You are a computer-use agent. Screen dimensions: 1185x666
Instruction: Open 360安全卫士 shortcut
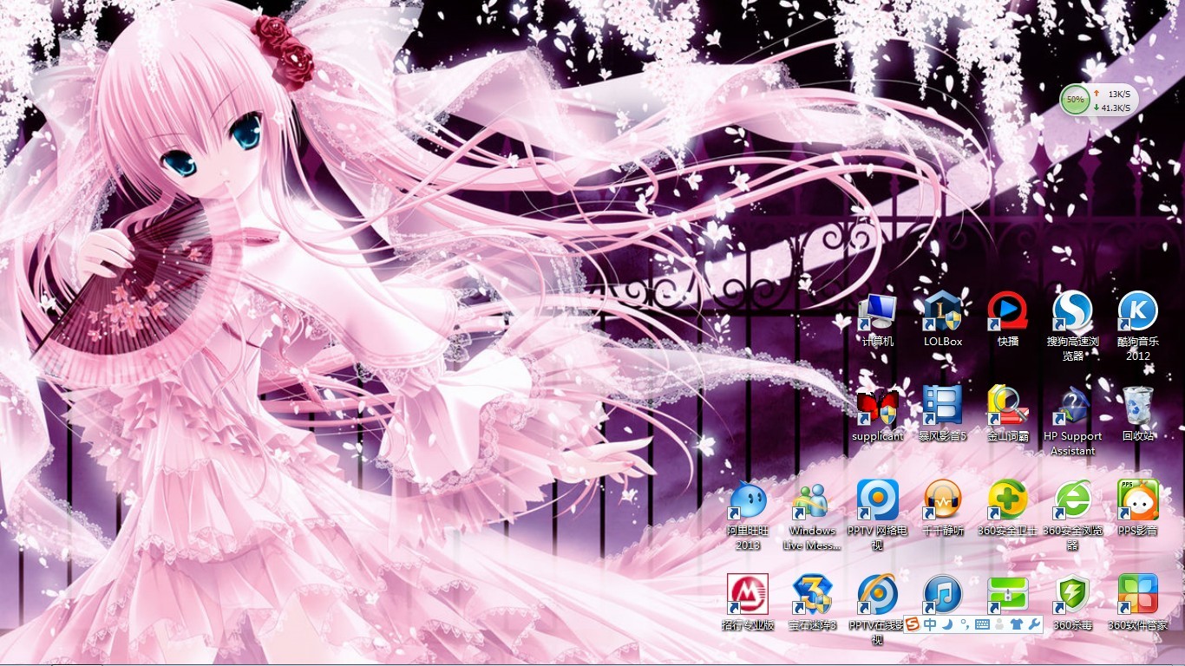(1007, 509)
